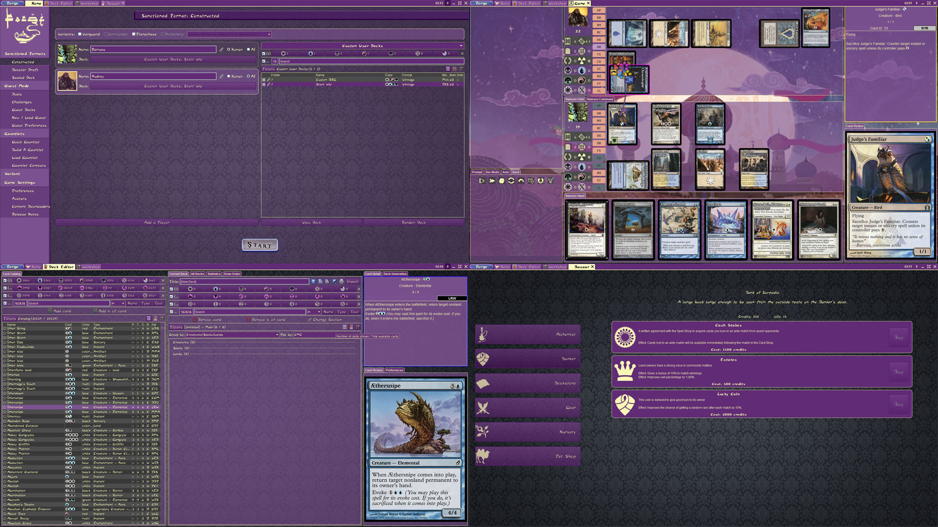Screen dimensions: 938x527
Task: Click the Nursery plant icon
Action: [483, 432]
